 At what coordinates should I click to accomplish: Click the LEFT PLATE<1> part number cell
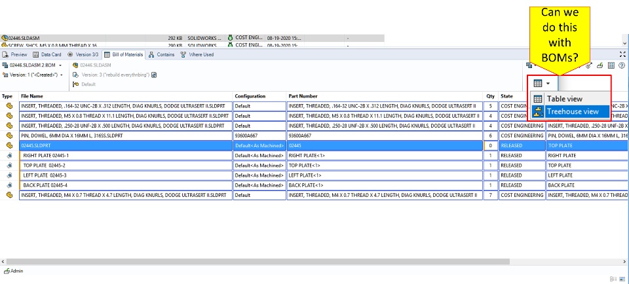coord(385,175)
